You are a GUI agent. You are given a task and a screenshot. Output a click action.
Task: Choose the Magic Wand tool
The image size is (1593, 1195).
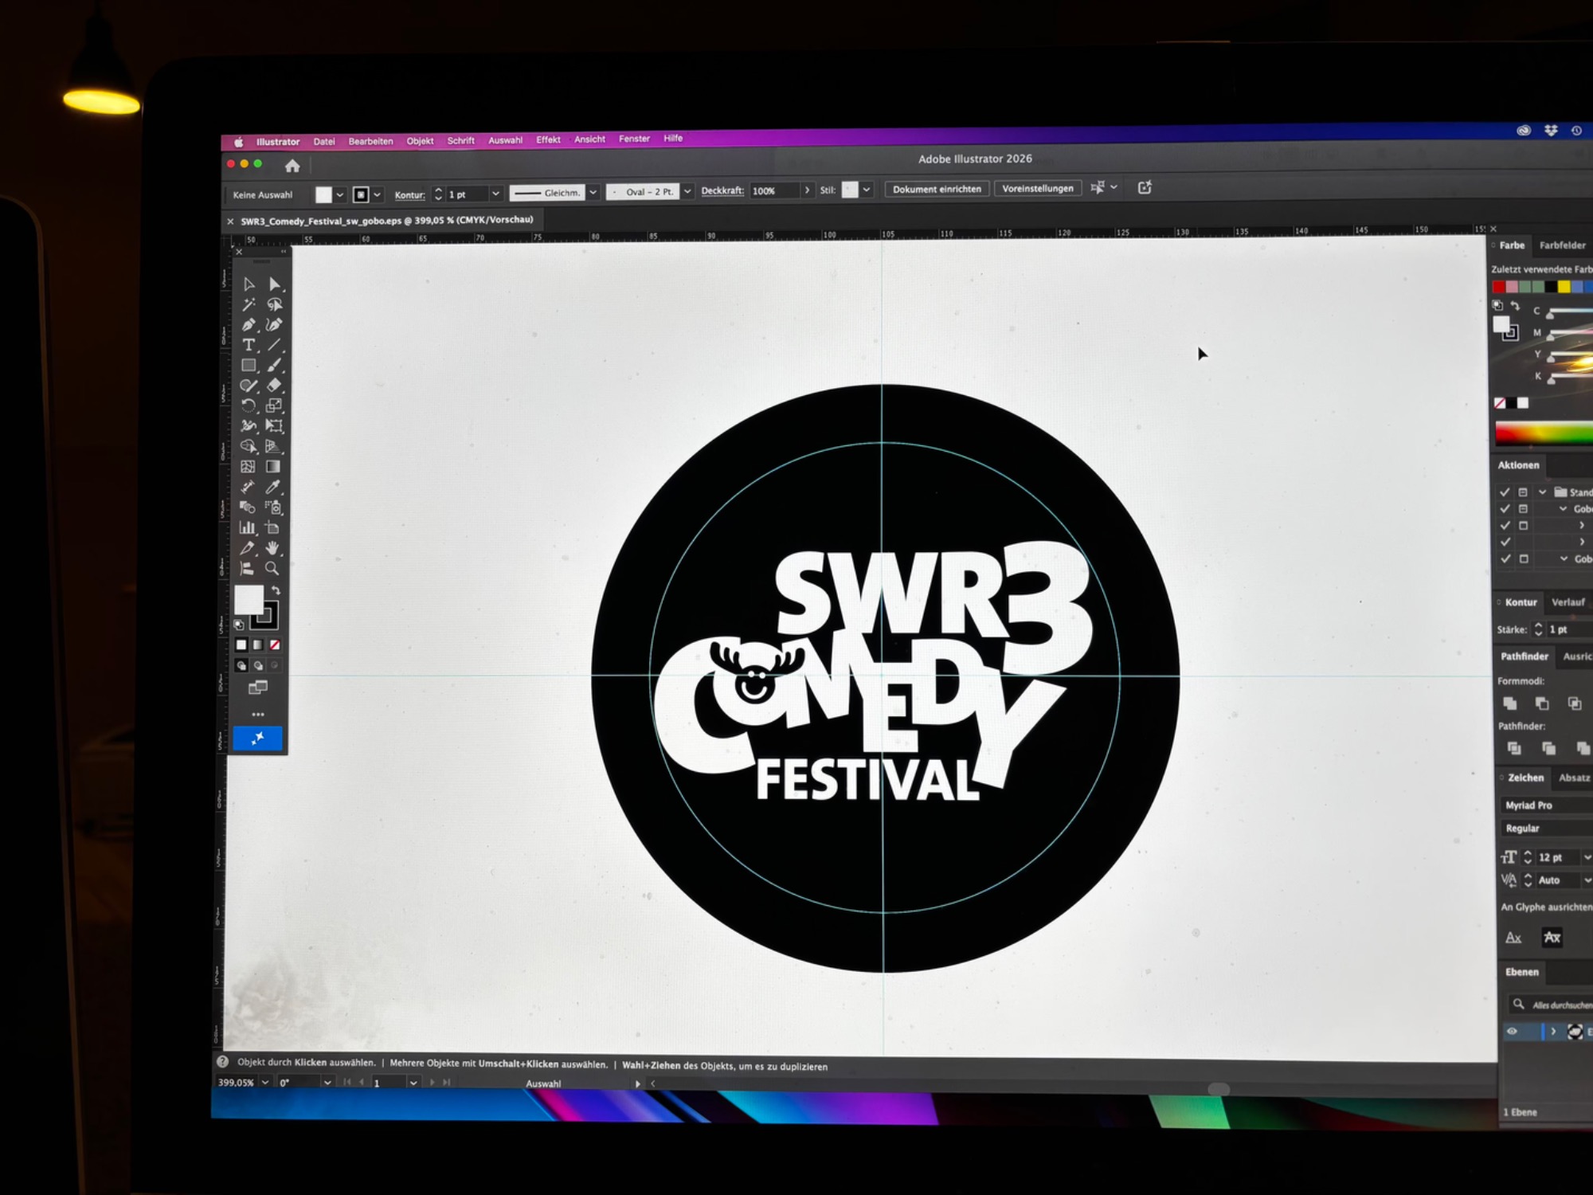tap(249, 304)
